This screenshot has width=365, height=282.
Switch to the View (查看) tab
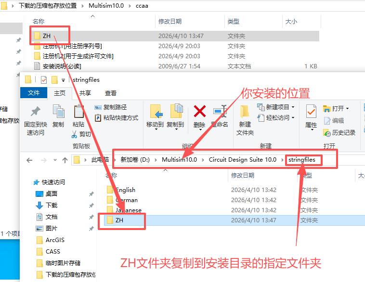point(111,93)
